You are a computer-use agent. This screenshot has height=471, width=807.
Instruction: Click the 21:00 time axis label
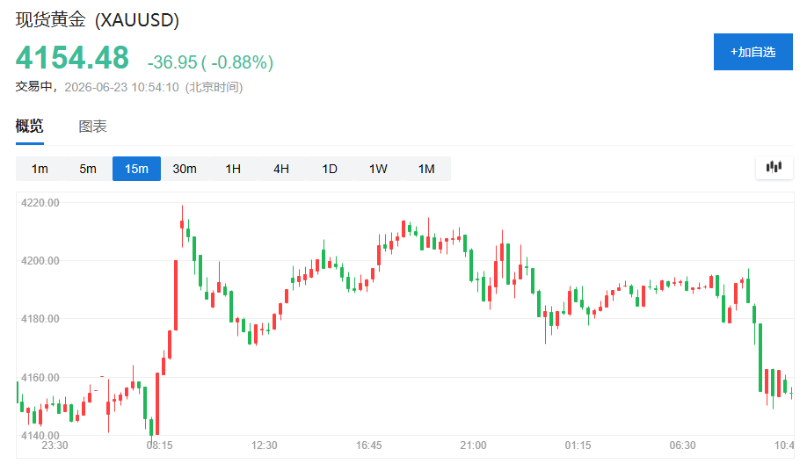474,446
